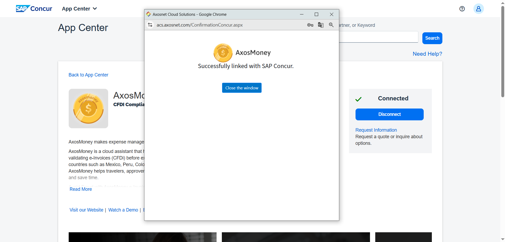Click the zoom magnifier icon in address bar
Image resolution: width=505 pixels, height=242 pixels.
[331, 25]
